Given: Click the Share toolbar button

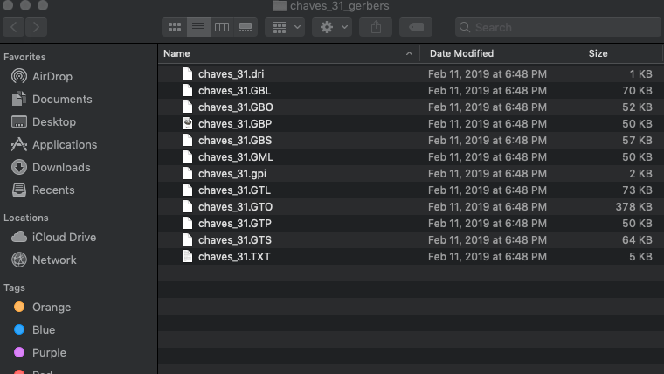Looking at the screenshot, I should (x=376, y=27).
